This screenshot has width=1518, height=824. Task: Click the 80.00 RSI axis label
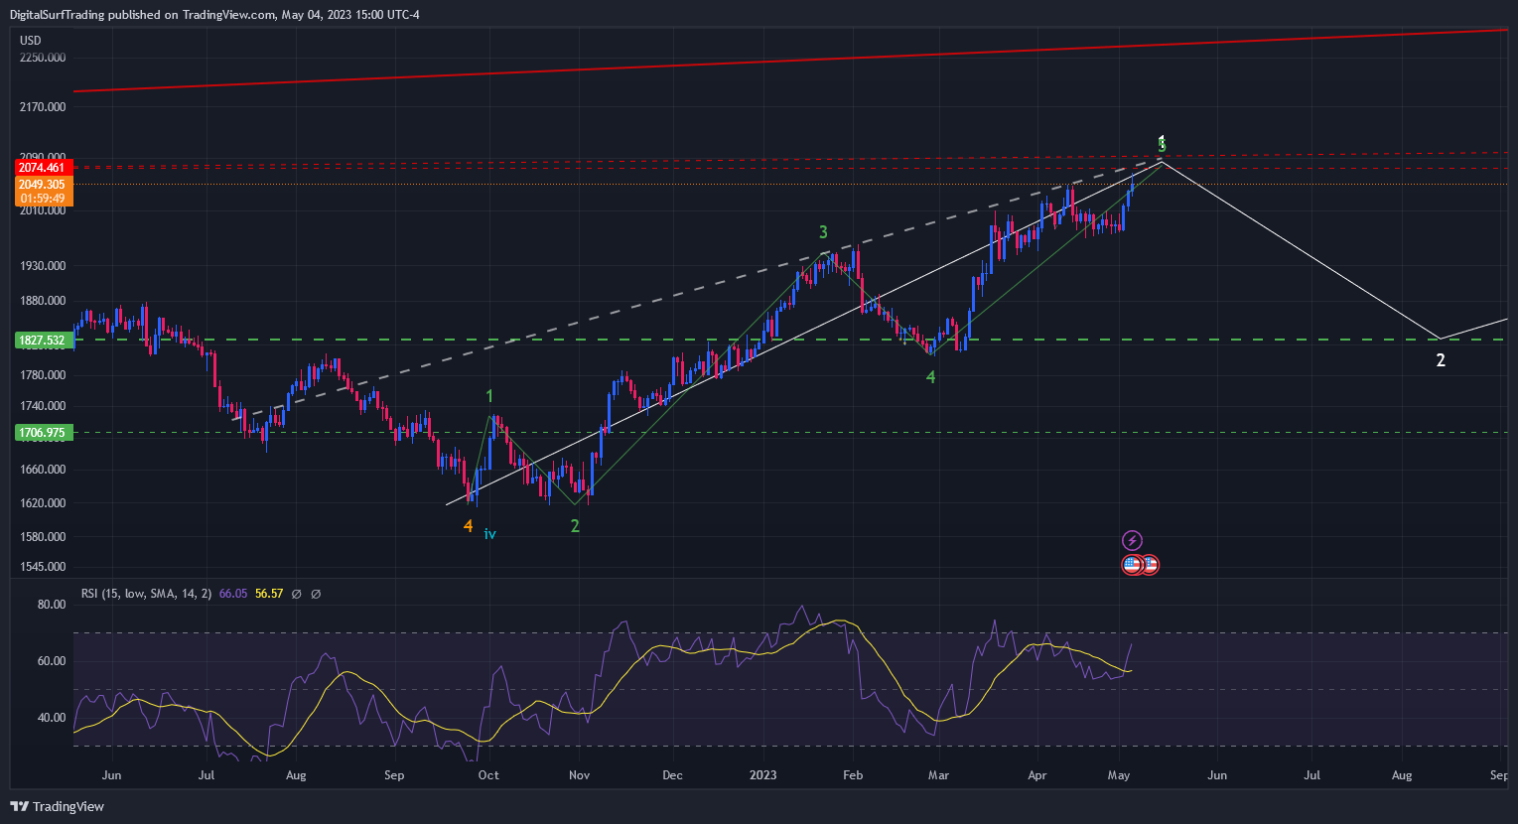(x=52, y=605)
